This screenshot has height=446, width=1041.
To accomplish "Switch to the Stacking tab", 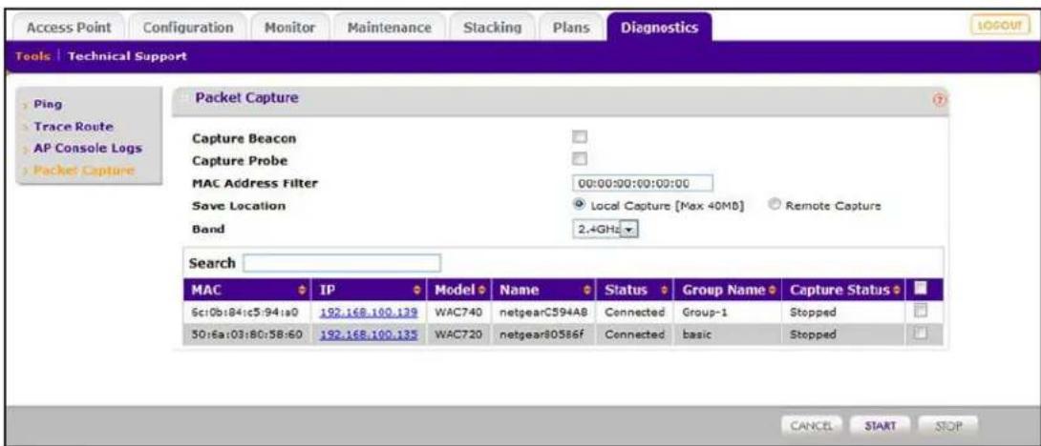I will click(x=492, y=28).
